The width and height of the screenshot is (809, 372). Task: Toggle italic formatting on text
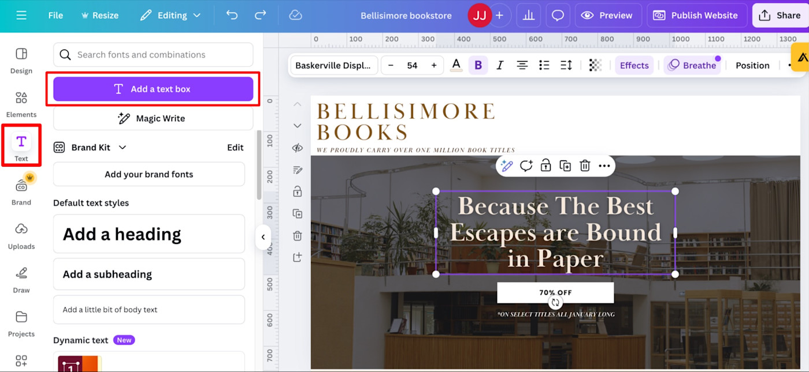click(500, 65)
